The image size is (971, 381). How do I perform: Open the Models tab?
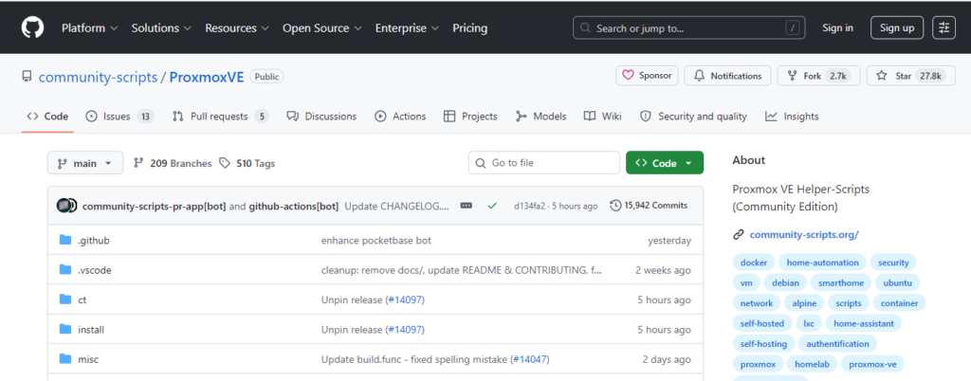click(x=540, y=117)
